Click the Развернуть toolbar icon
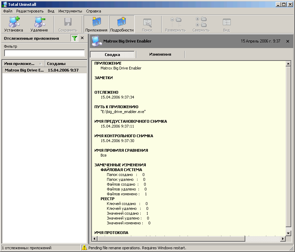Image resolution: width=295 pixels, height=252 pixels. (x=175, y=24)
